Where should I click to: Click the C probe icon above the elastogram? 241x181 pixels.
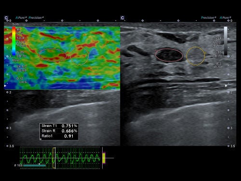tap(6, 18)
